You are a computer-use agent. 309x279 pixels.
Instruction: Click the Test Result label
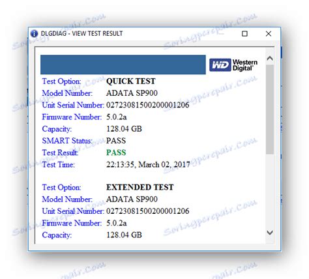[x=60, y=153]
